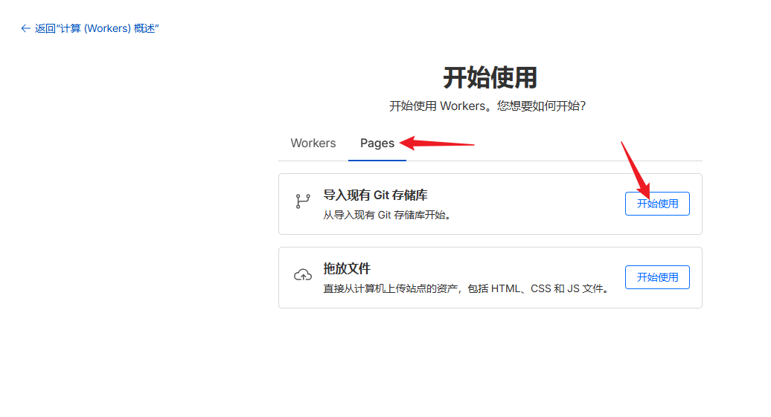Screen dimensions: 771x417
Task: Click the back arrow icon
Action: pyautogui.click(x=25, y=28)
